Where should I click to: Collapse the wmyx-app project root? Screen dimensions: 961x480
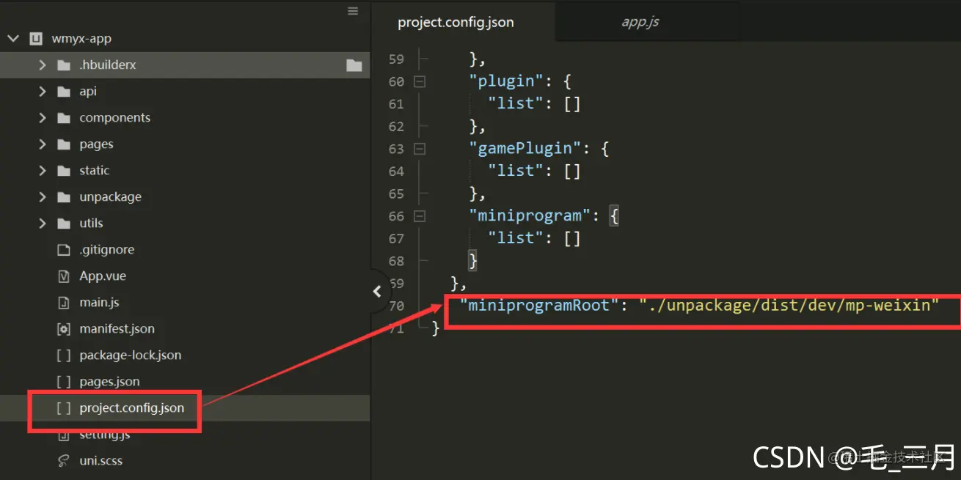coord(13,39)
